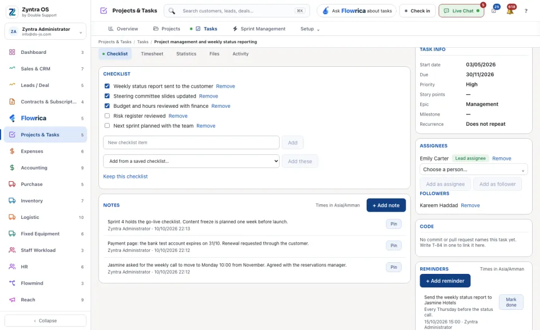This screenshot has height=330, width=540.
Task: Click the Add note button
Action: point(386,205)
